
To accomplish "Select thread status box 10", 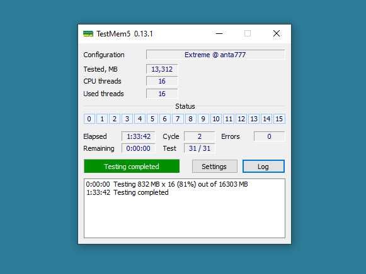I will [216, 119].
